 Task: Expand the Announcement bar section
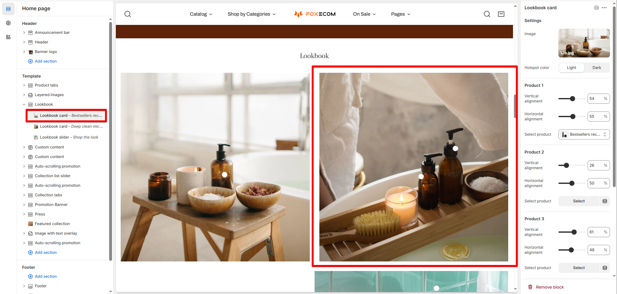pyautogui.click(x=24, y=33)
